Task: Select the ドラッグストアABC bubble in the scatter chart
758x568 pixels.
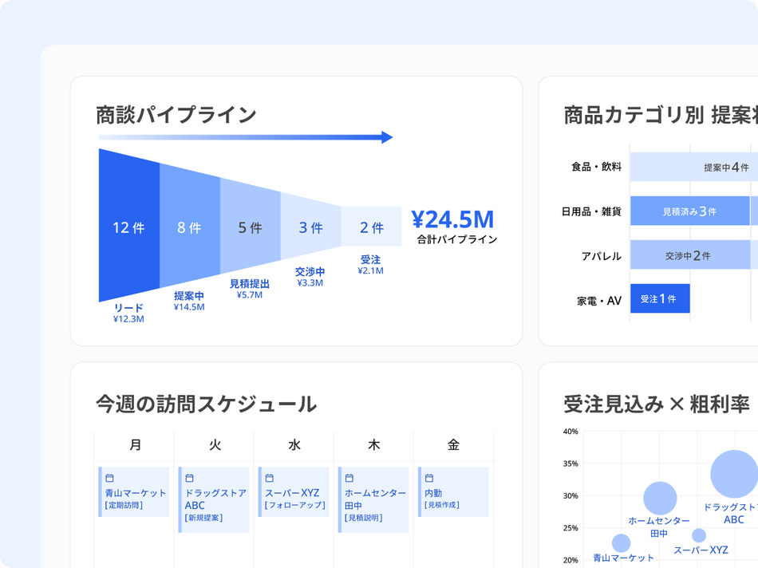Action: (734, 474)
